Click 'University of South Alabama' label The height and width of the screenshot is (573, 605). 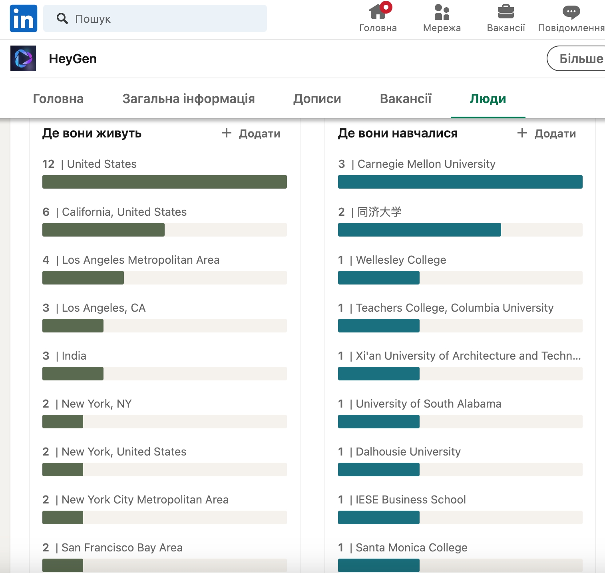[x=428, y=404]
